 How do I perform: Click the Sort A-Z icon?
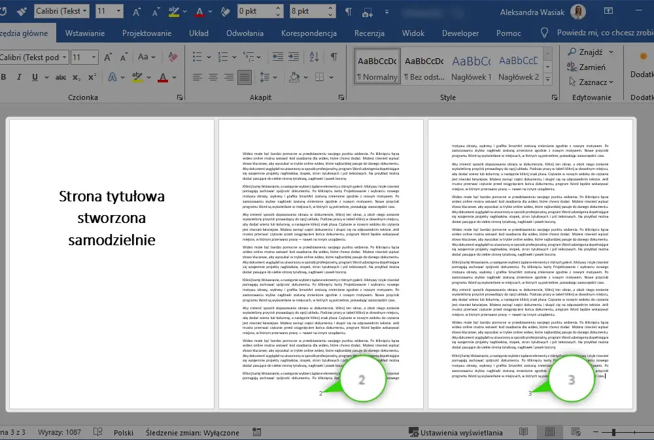314,57
